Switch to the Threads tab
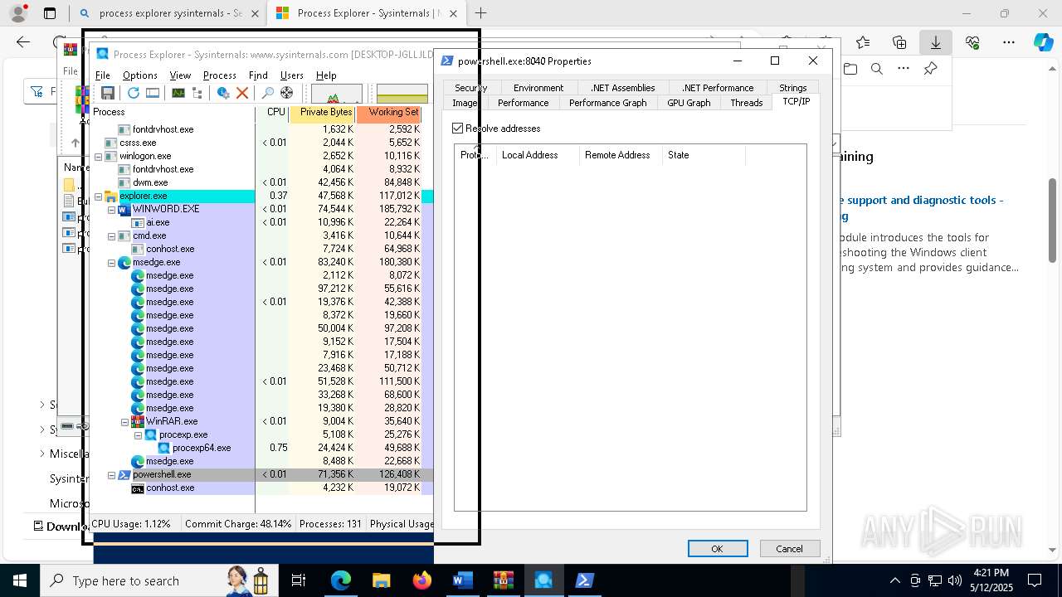1062x597 pixels. (746, 103)
